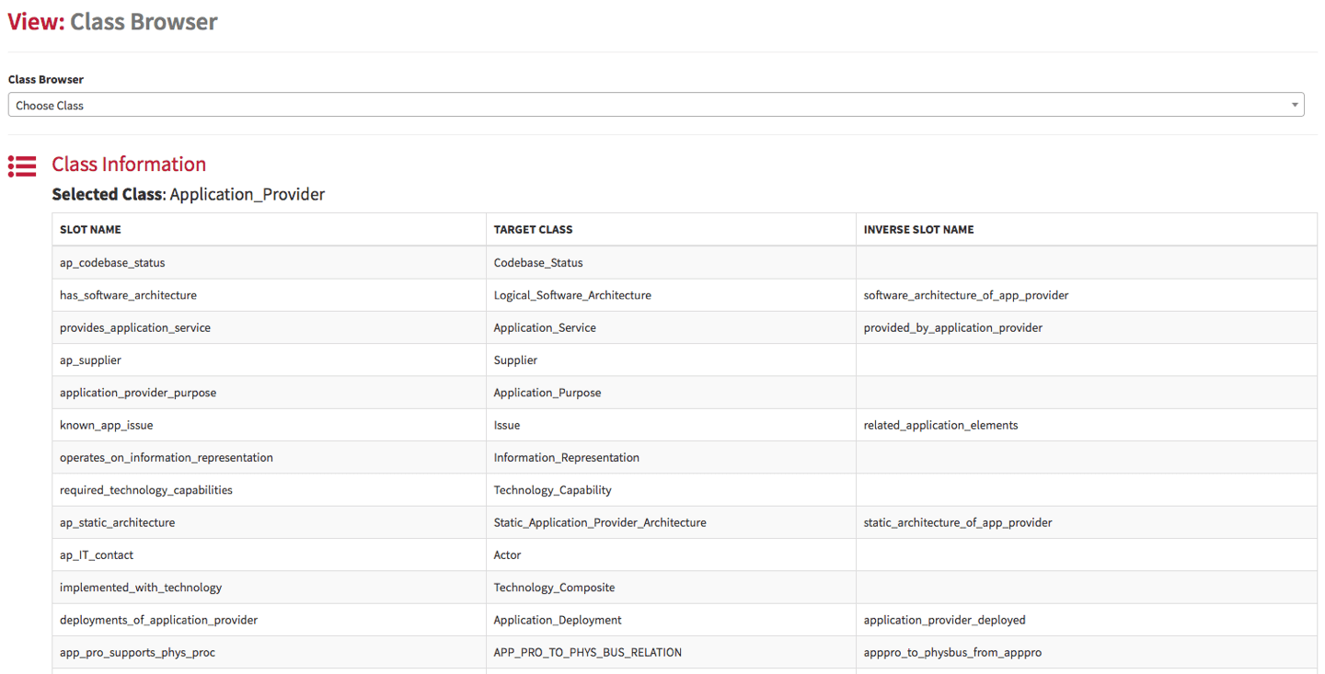Select the ap_supplier slot cell
This screenshot has width=1325, height=674.
coord(269,360)
